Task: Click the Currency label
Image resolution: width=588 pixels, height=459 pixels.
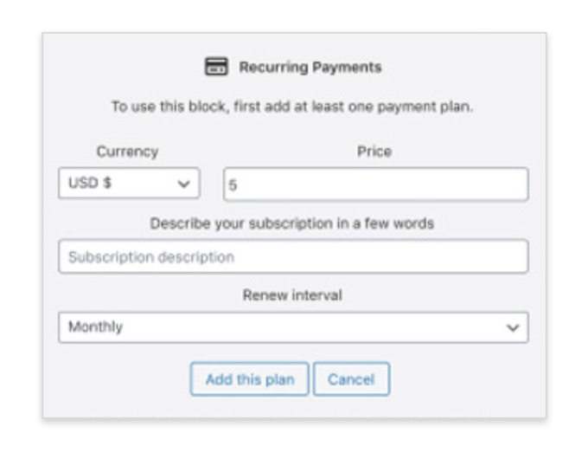Action: [127, 152]
